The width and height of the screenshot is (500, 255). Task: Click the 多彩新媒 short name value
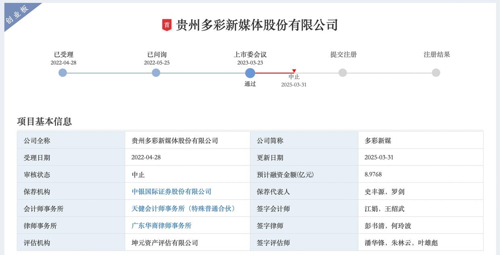tap(378, 141)
